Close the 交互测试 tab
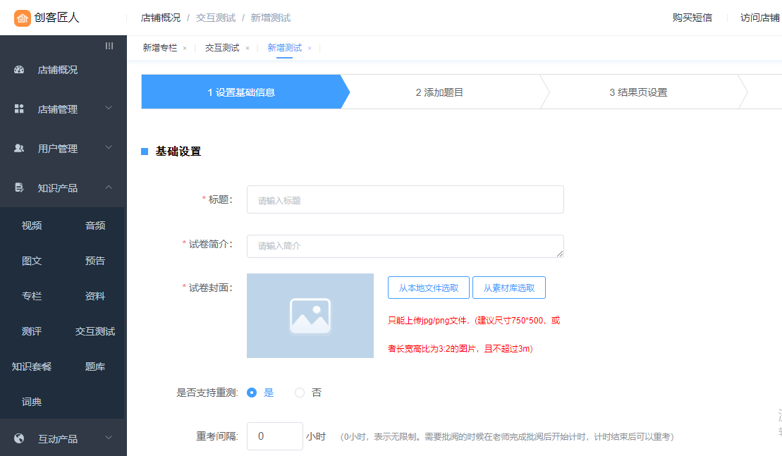The image size is (782, 456). click(248, 49)
